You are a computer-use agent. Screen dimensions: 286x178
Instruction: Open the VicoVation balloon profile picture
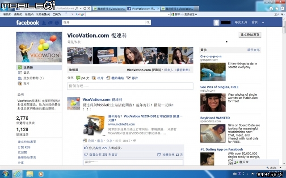[x=39, y=47]
